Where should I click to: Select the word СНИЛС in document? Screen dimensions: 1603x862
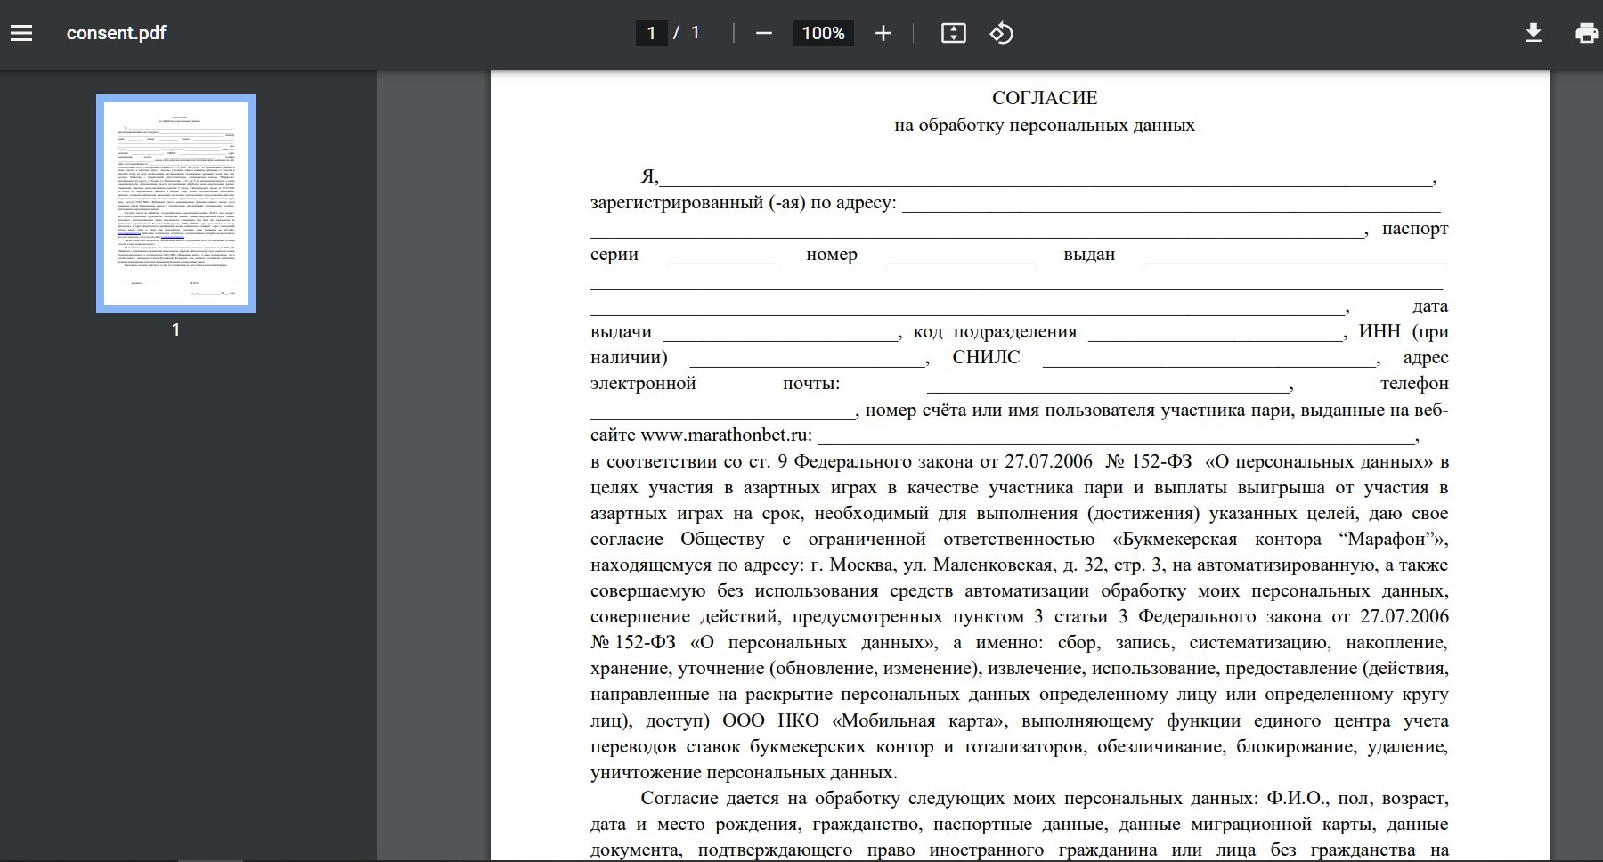pos(986,357)
